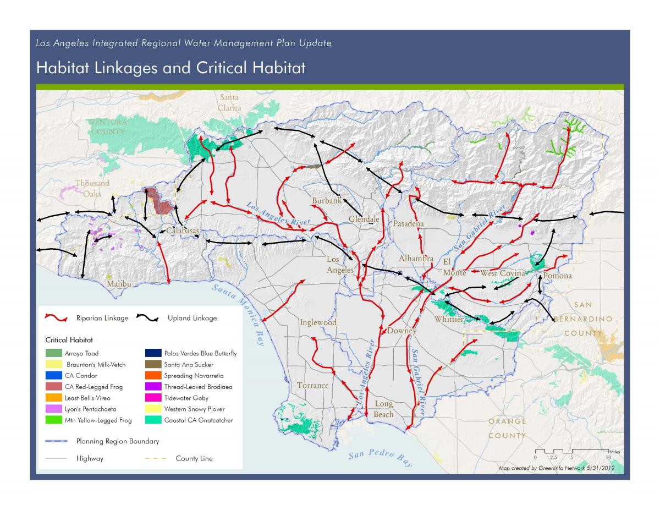
Task: Click the red Riparian Linkage arrow symbol in legend
Action: tap(56, 318)
